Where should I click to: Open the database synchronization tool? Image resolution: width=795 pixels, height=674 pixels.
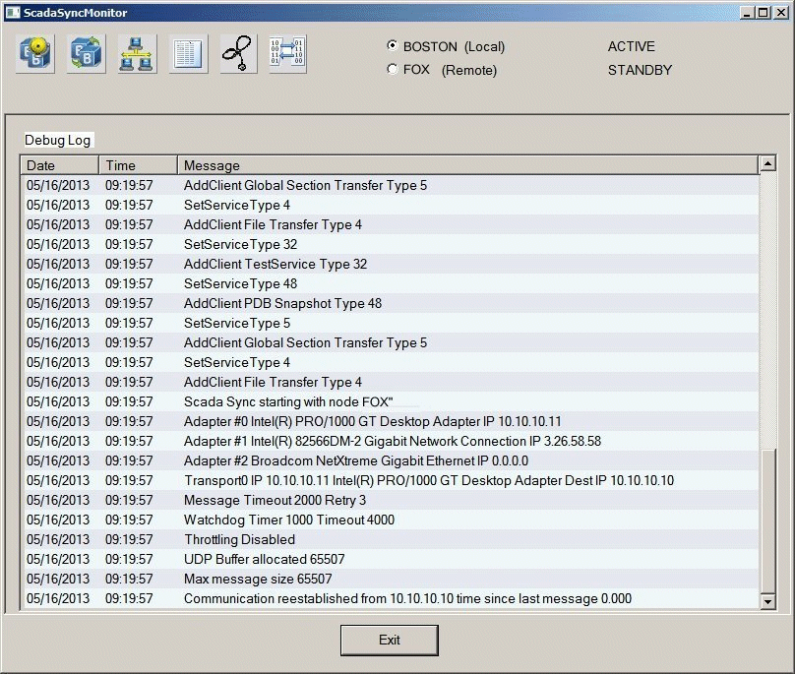pos(87,53)
